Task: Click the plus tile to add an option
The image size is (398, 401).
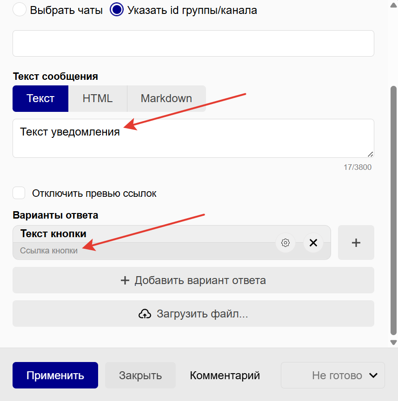Action: [x=356, y=242]
